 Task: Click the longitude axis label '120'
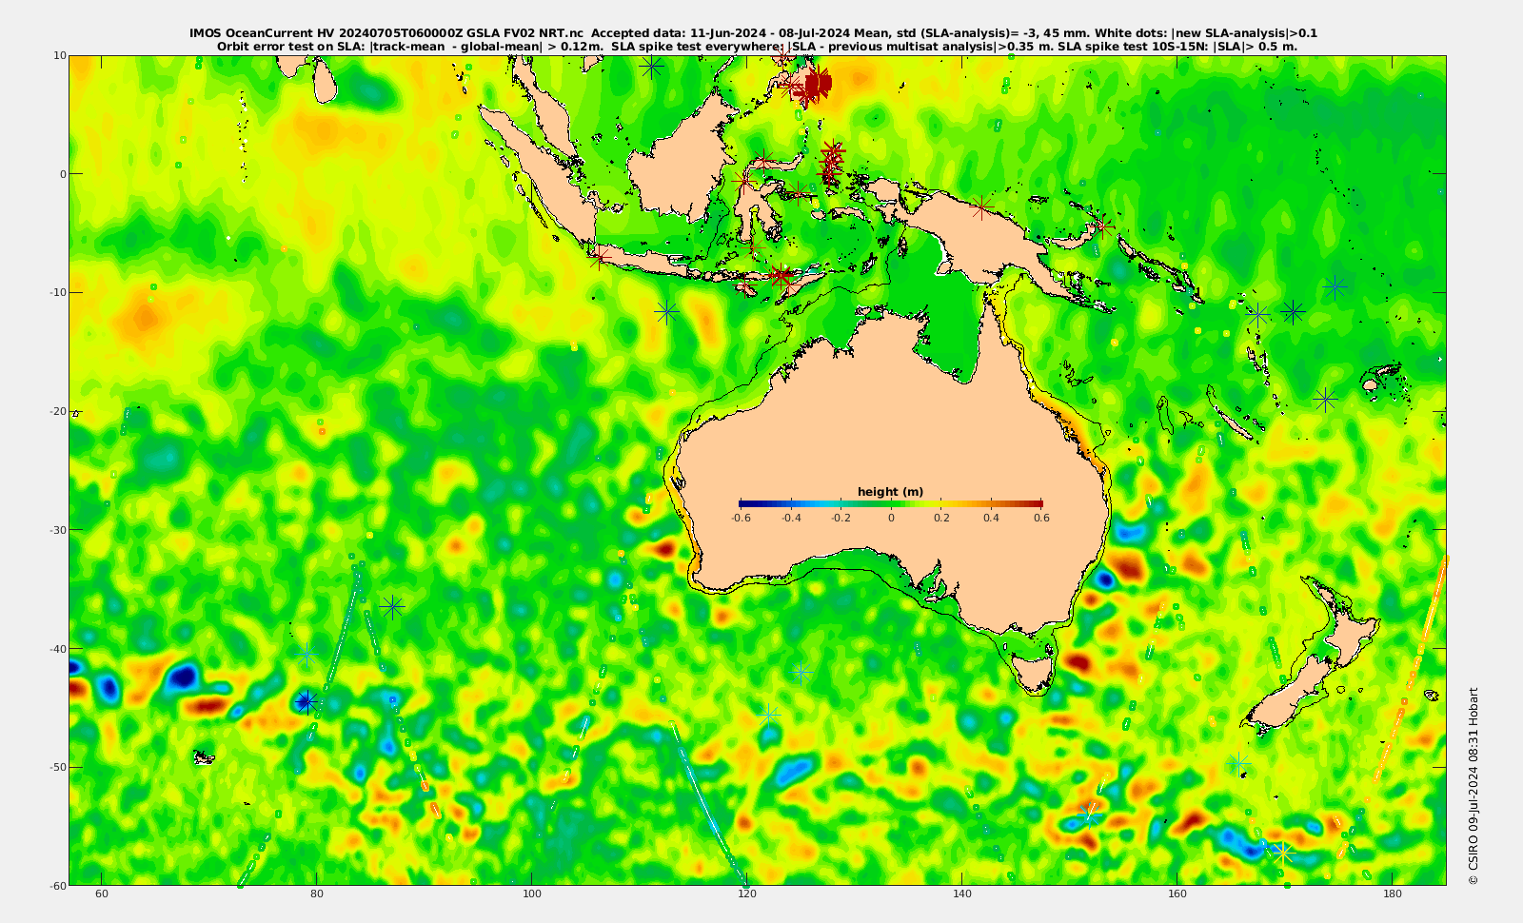[746, 894]
